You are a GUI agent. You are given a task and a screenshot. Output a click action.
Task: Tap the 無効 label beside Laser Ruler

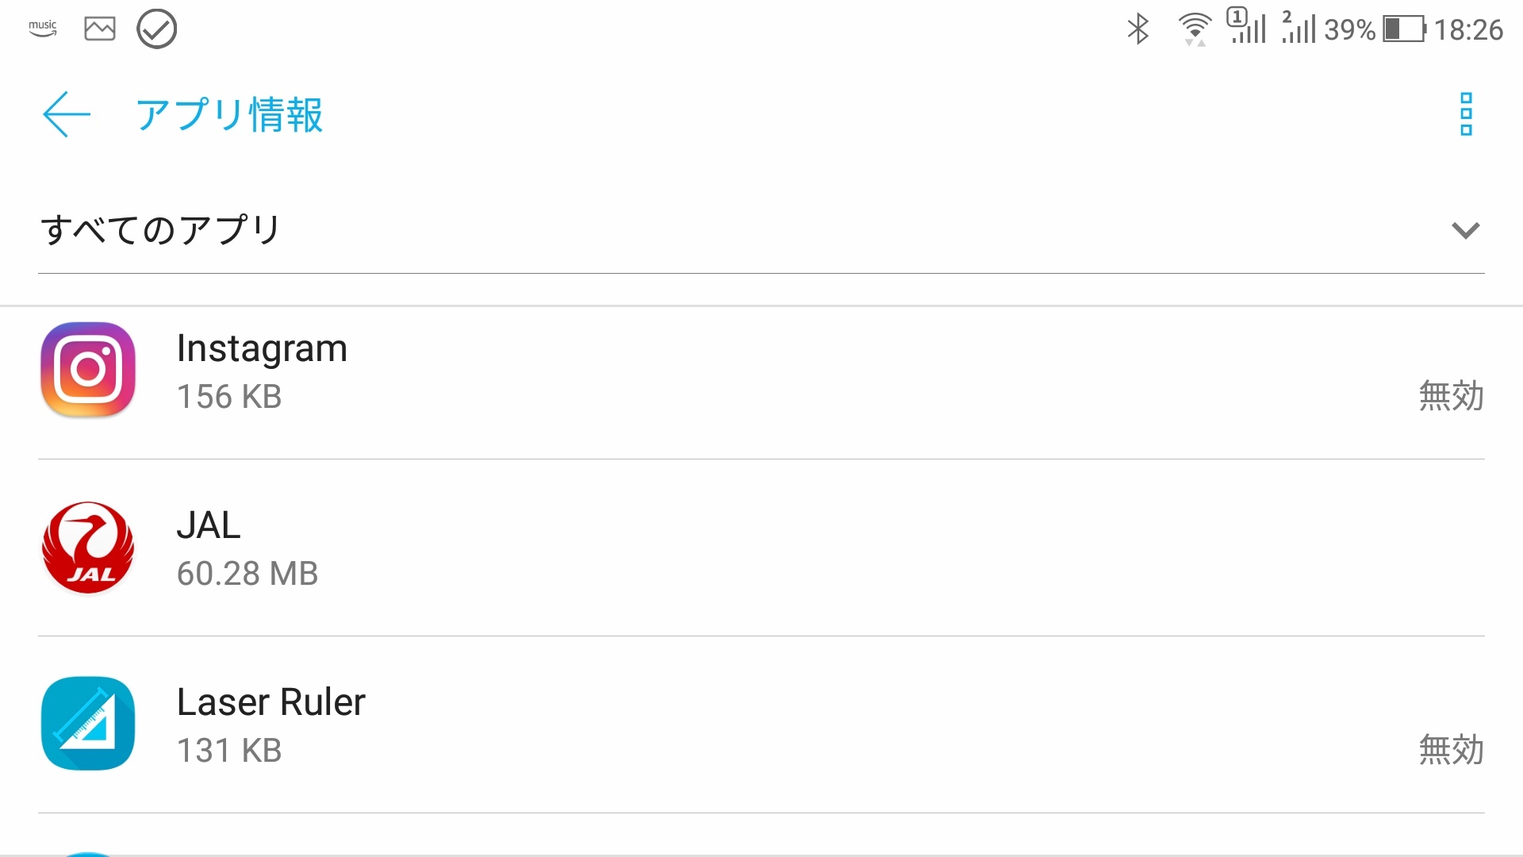pos(1451,750)
